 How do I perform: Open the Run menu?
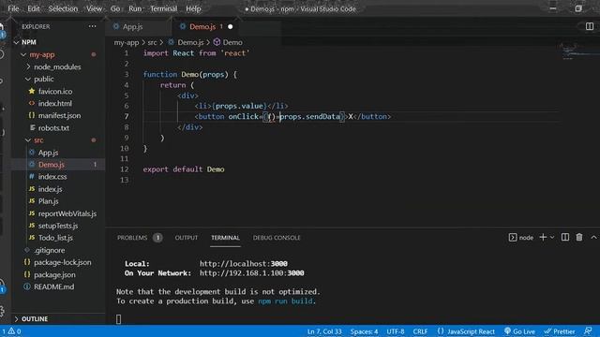(135, 8)
